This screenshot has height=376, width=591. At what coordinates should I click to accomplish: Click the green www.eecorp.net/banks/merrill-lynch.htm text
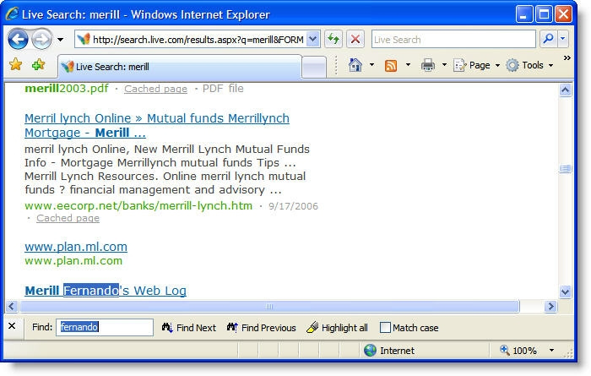(138, 205)
